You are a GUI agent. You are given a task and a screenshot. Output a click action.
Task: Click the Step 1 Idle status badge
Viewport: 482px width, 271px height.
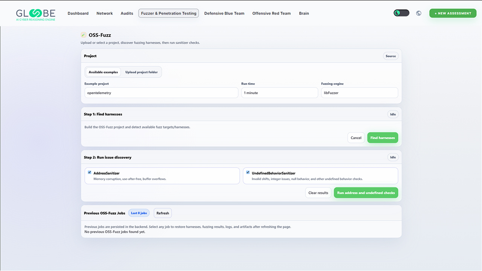pyautogui.click(x=393, y=114)
